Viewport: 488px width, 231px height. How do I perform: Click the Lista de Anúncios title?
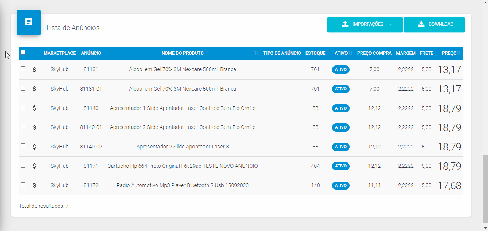point(73,28)
